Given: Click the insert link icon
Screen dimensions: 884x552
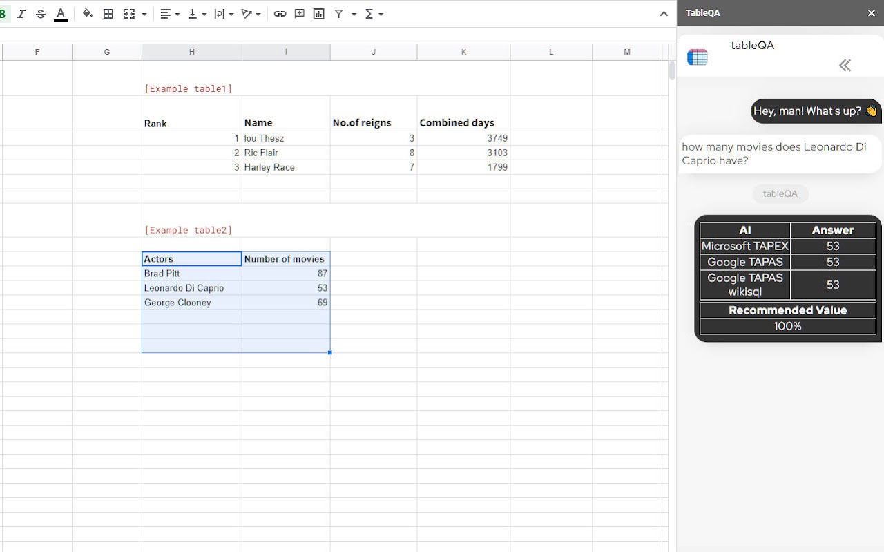Looking at the screenshot, I should [280, 14].
